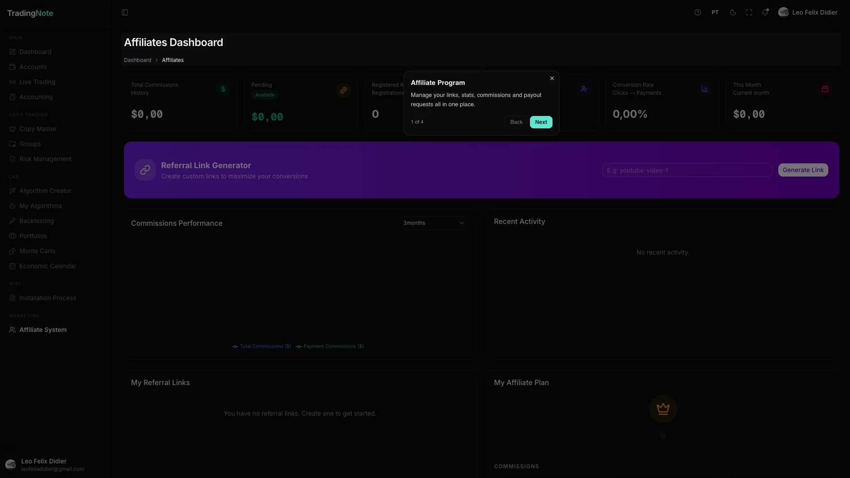Open Monte Carlo tool

(x=56, y=251)
